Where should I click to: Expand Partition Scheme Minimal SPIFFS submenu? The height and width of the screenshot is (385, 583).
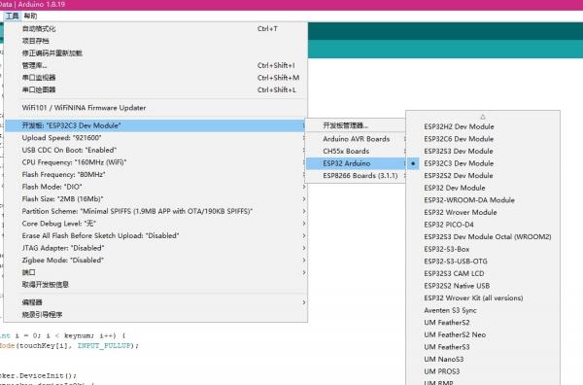(155, 211)
